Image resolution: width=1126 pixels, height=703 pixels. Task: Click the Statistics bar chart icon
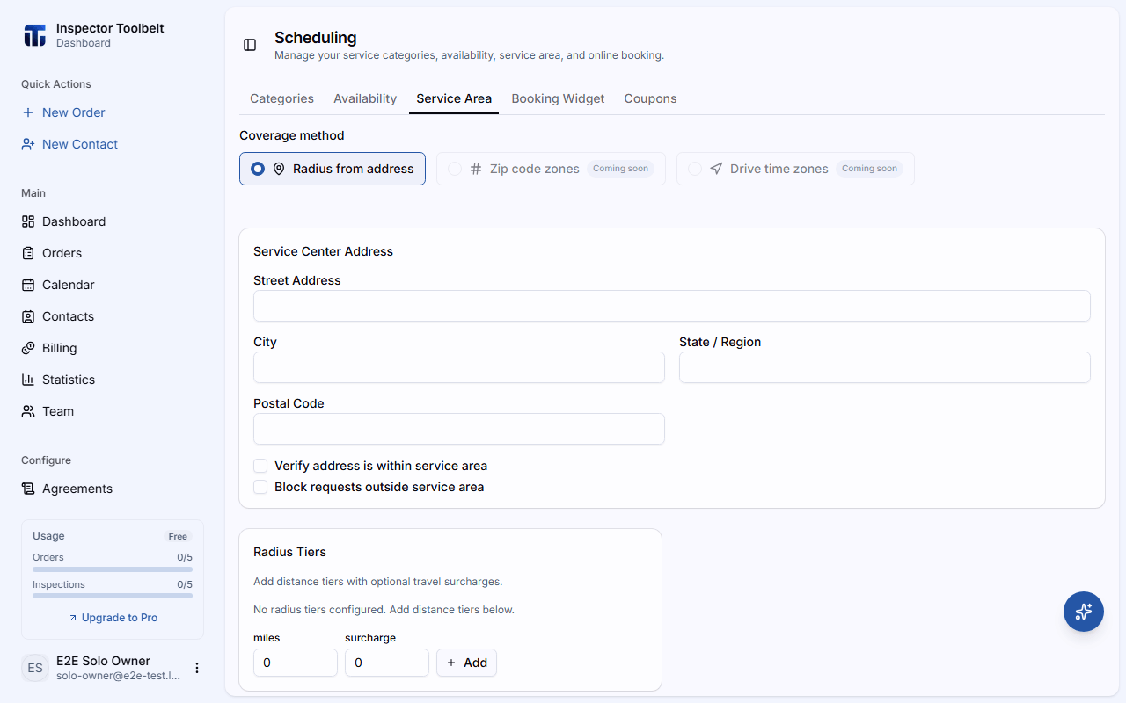[28, 380]
